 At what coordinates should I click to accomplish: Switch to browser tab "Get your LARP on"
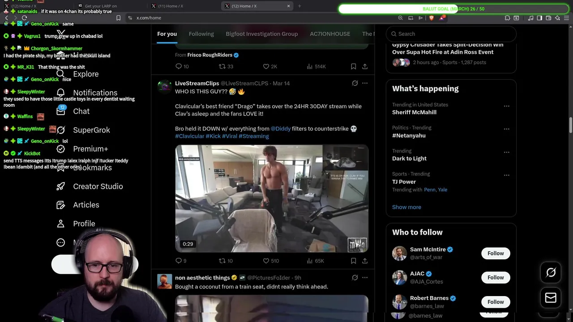[x=110, y=6]
